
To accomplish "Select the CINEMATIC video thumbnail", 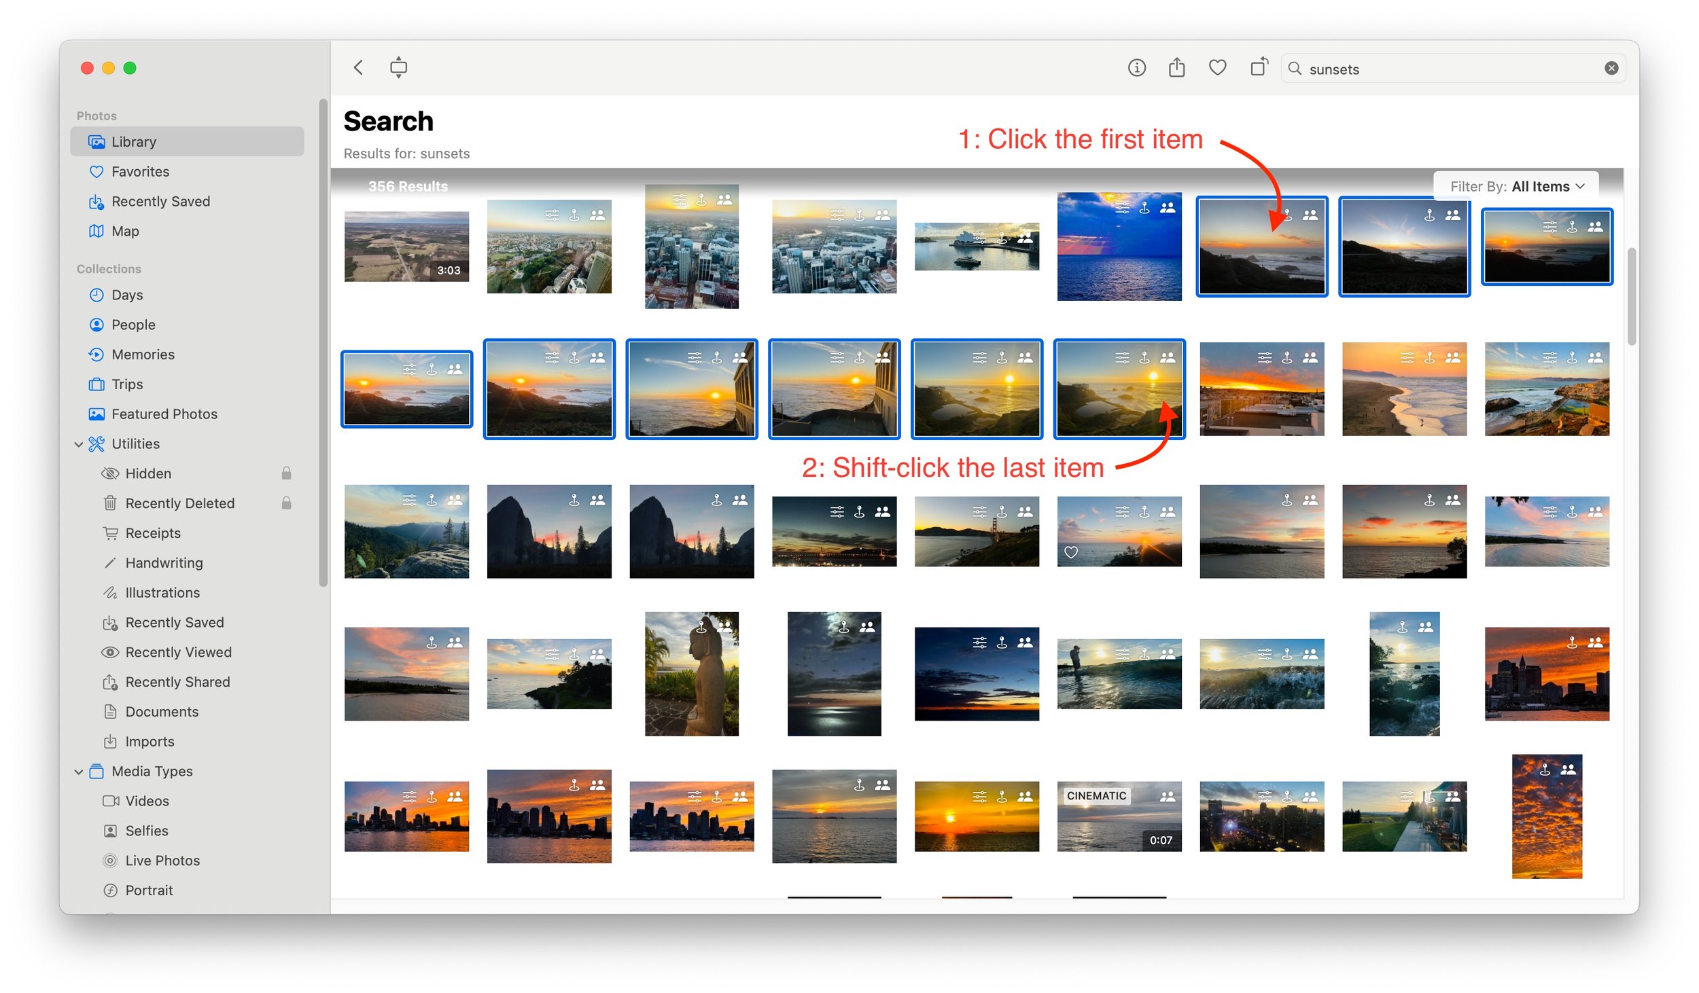I will coord(1119,816).
